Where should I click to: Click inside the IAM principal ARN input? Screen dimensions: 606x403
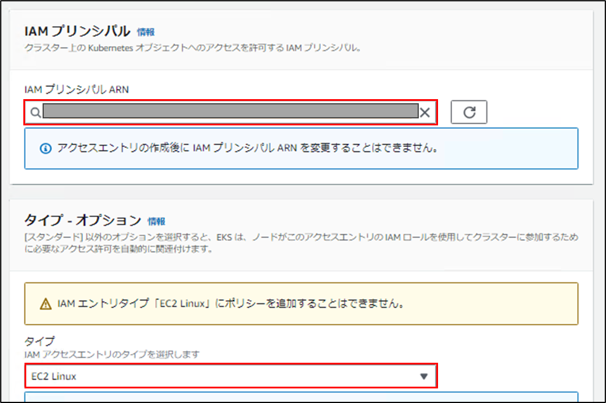[x=230, y=112]
